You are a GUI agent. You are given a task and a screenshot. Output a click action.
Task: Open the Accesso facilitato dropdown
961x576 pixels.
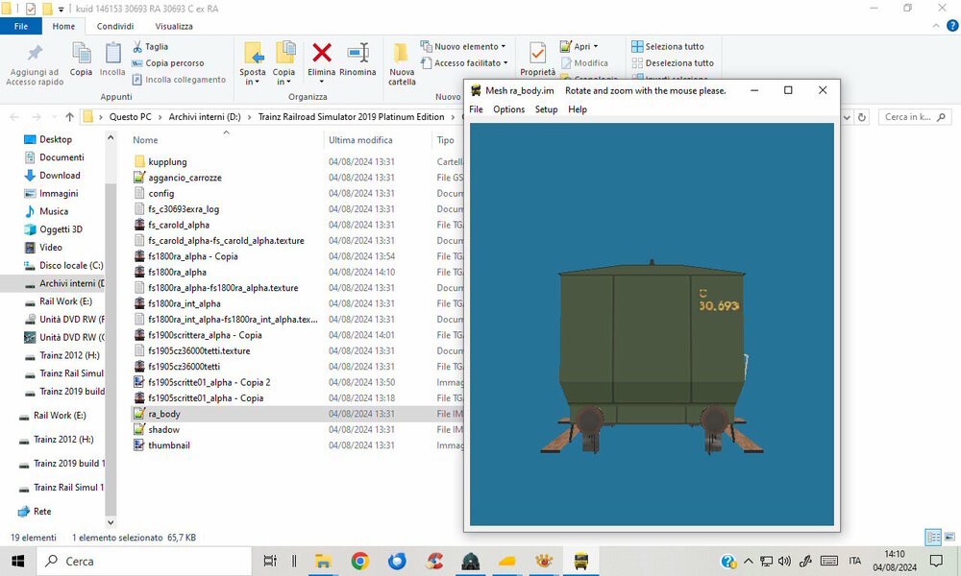click(464, 63)
